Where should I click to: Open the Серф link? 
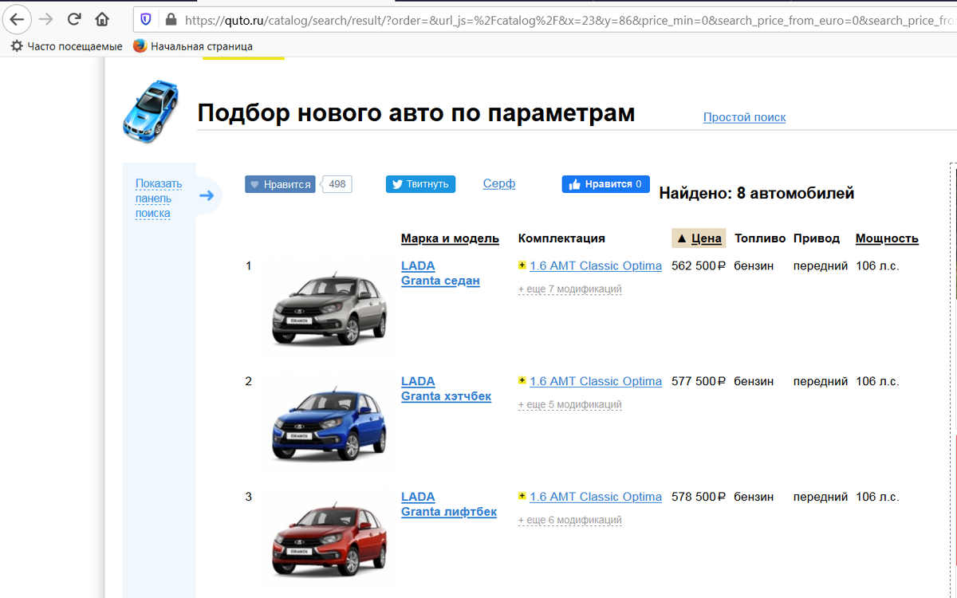tap(499, 183)
